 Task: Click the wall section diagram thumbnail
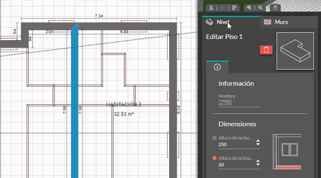(287, 151)
